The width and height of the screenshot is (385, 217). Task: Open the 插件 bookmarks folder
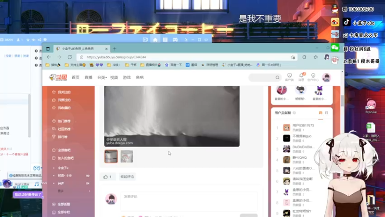coord(53,65)
